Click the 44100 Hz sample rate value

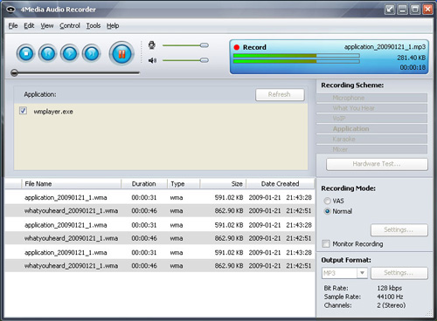coord(390,297)
